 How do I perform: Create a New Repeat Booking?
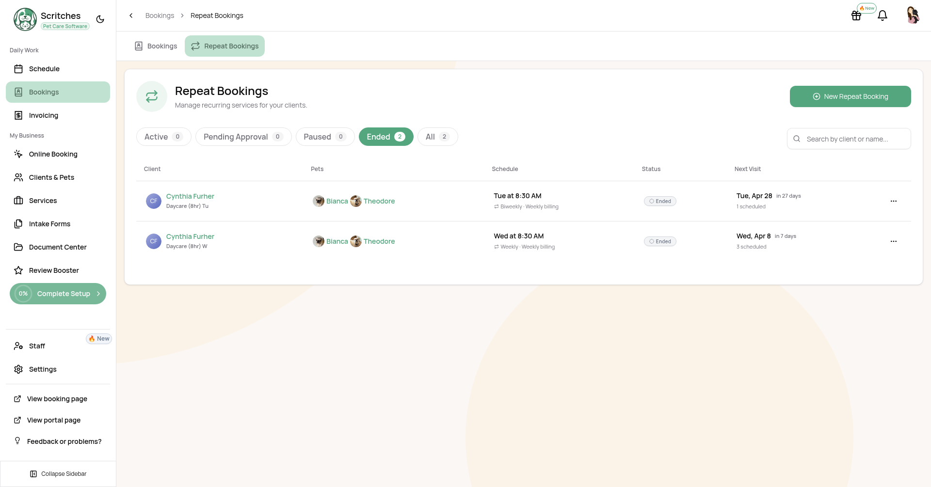(850, 96)
